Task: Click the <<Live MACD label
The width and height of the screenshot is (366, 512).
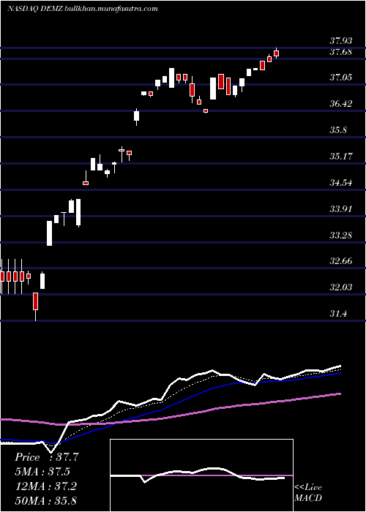Action: tap(308, 493)
